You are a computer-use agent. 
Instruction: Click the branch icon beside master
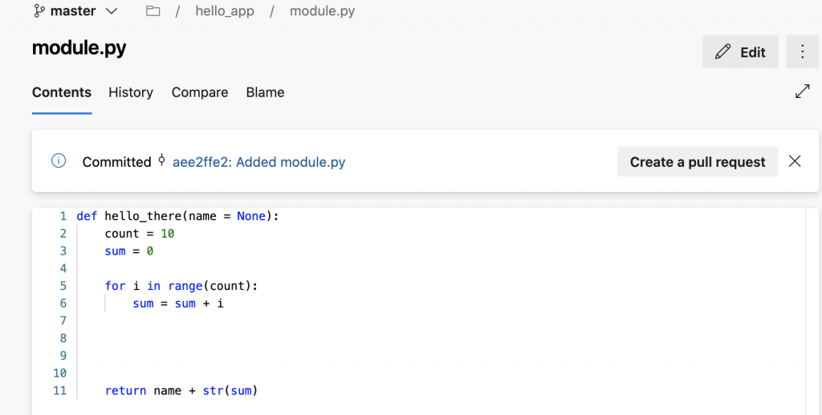(x=39, y=11)
